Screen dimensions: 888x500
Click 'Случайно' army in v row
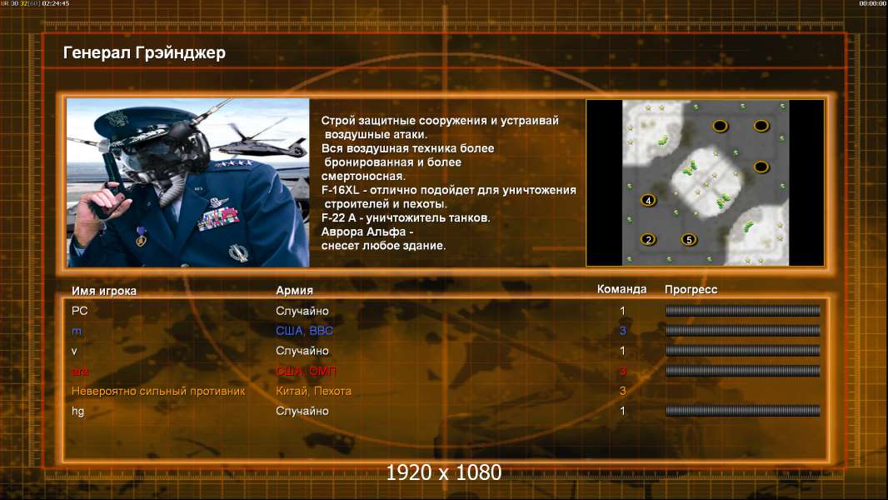click(x=302, y=351)
